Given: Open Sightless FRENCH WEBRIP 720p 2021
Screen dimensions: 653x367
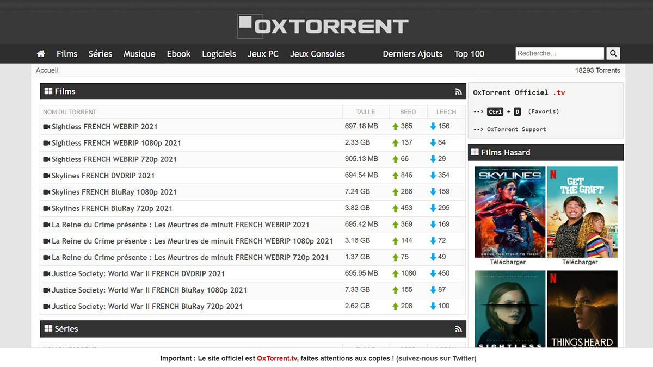Looking at the screenshot, I should click(114, 159).
